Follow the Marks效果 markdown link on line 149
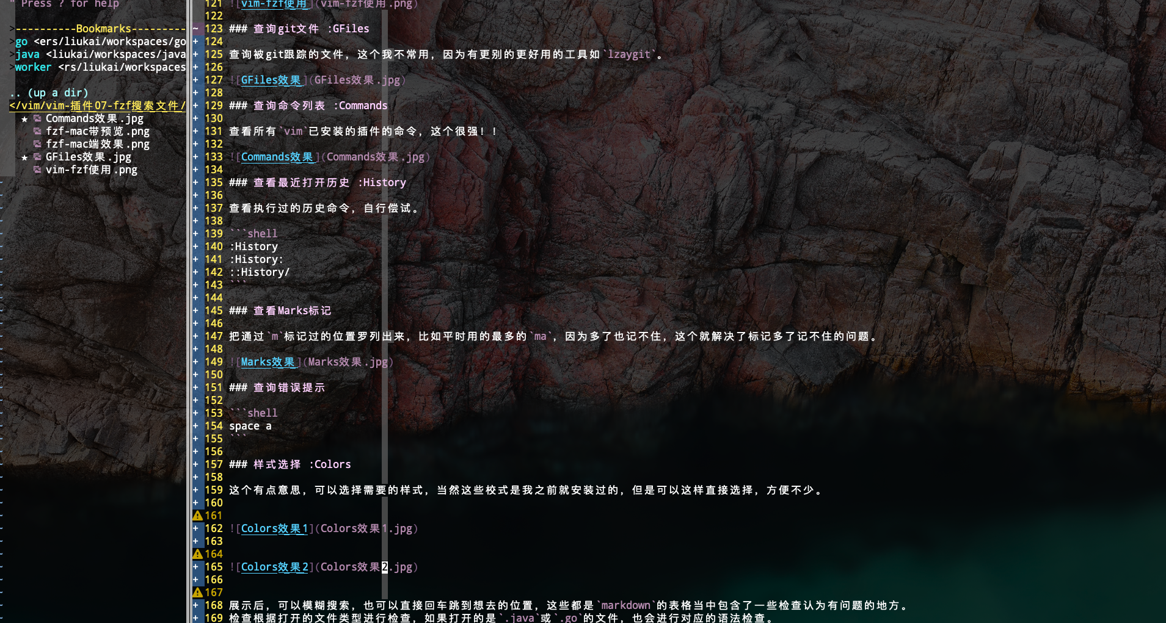Screen dimensions: 1166x623 (268, 362)
